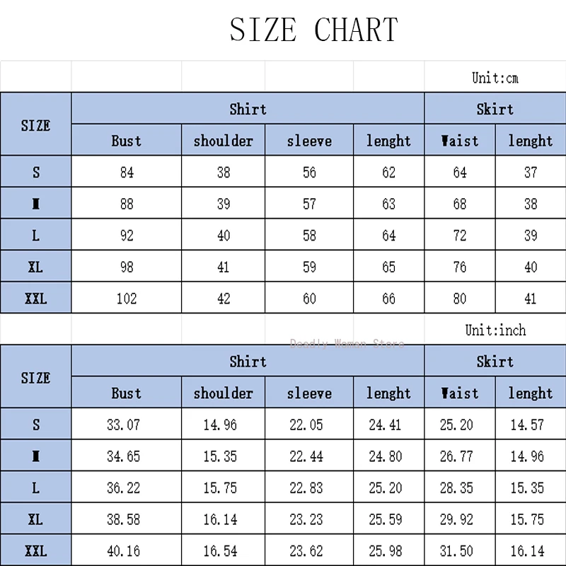This screenshot has width=566, height=566.
Task: Click the bust value 102
Action: pyautogui.click(x=127, y=298)
